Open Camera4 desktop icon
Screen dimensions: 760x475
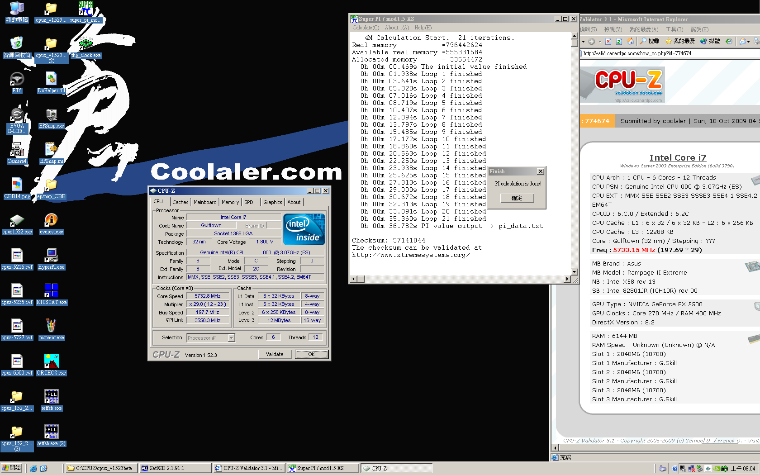click(17, 153)
